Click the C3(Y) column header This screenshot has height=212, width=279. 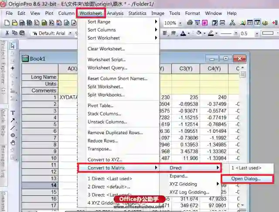(x=186, y=69)
